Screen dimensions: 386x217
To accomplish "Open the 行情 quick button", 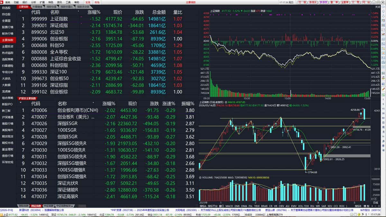I will [x=302, y=2].
